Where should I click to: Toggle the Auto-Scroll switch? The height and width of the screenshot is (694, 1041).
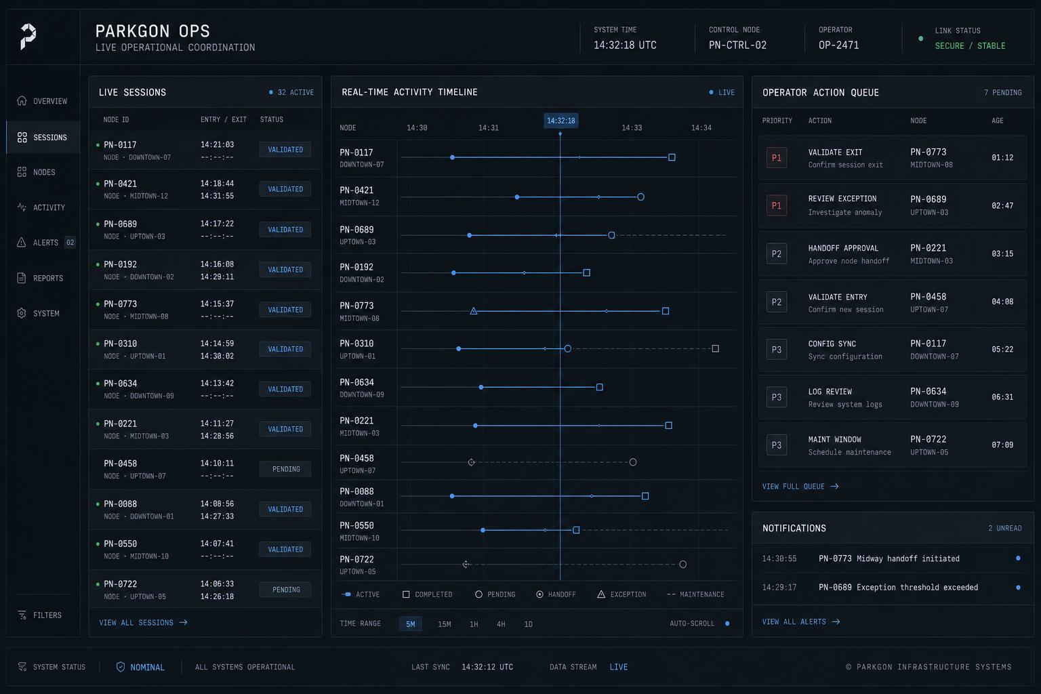tap(727, 624)
